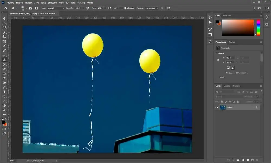Switch to the Canales tab
271x163 pixels.
pos(227,86)
